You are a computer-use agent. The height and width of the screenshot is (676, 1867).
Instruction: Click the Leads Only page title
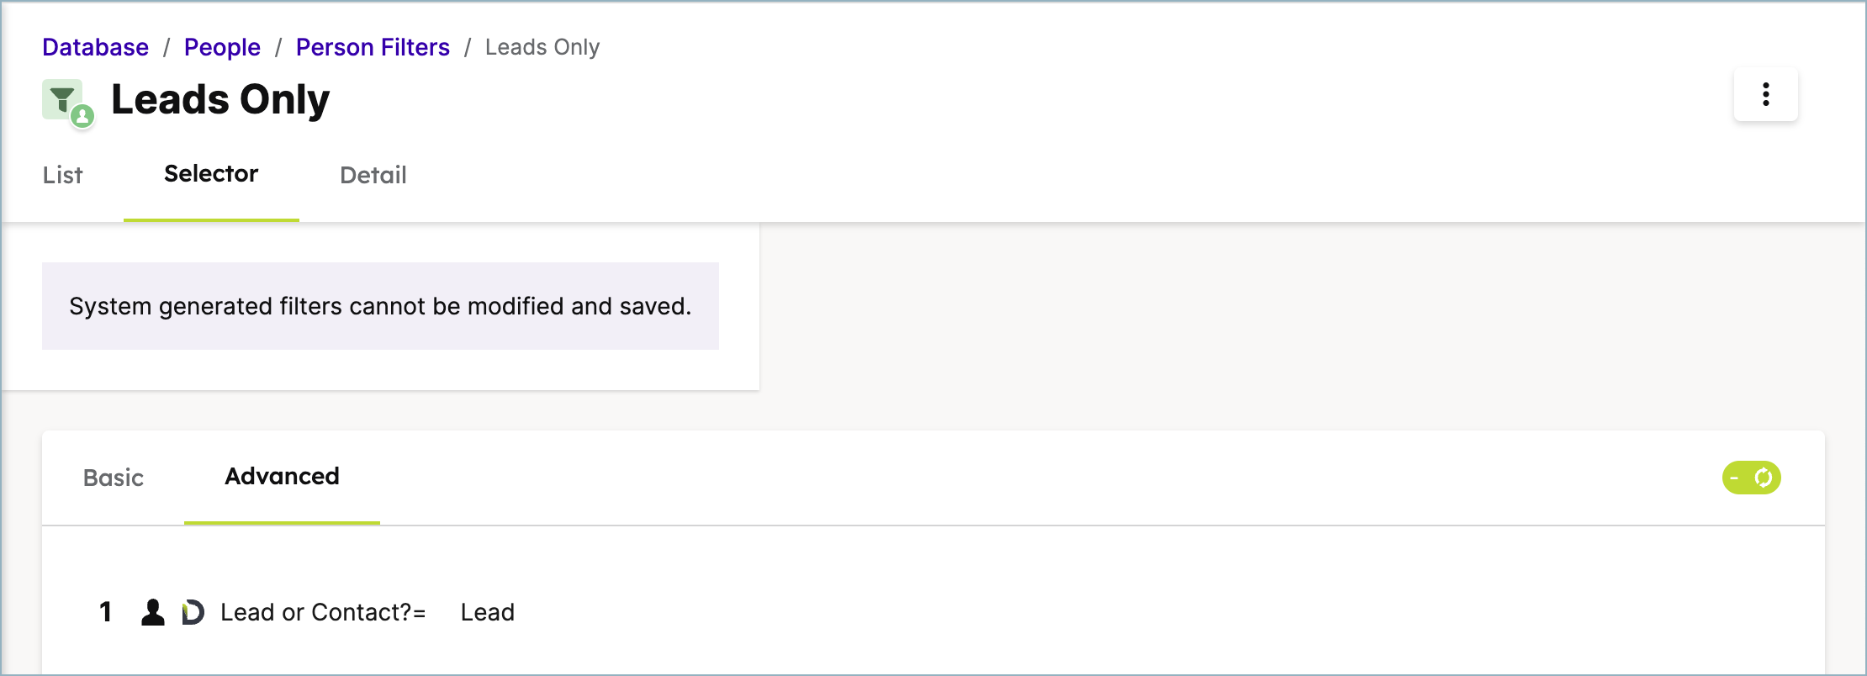point(220,99)
